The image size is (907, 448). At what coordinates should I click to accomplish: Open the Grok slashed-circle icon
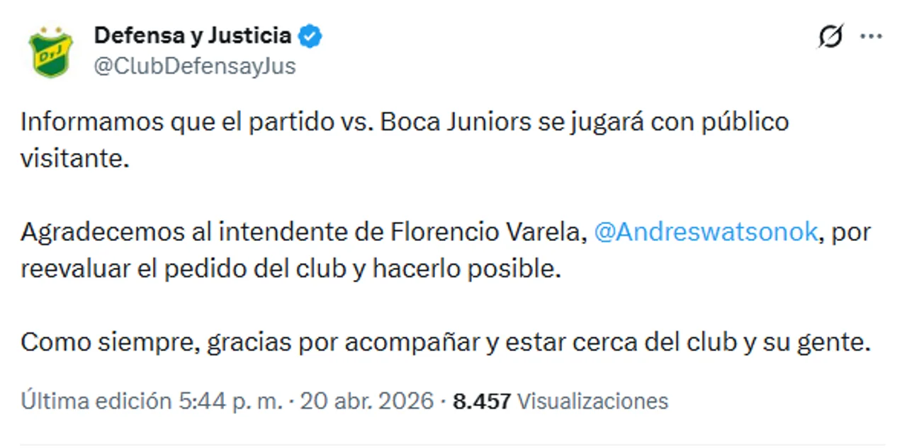(830, 36)
